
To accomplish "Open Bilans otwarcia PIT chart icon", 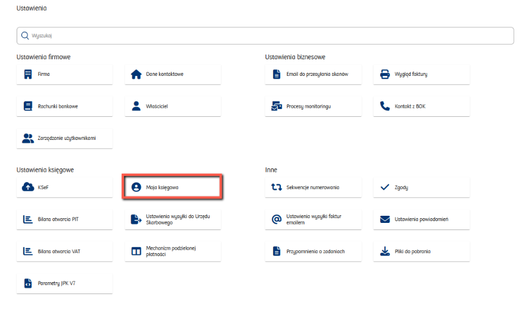I will (28, 219).
